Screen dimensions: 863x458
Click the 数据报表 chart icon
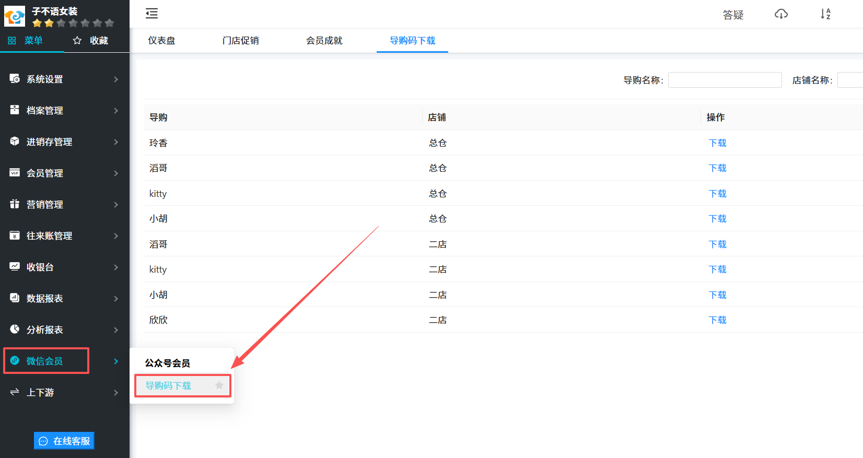pos(15,298)
